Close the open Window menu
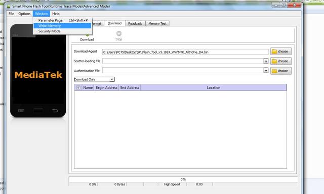Image resolution: width=324 pixels, height=194 pixels. click(42, 14)
